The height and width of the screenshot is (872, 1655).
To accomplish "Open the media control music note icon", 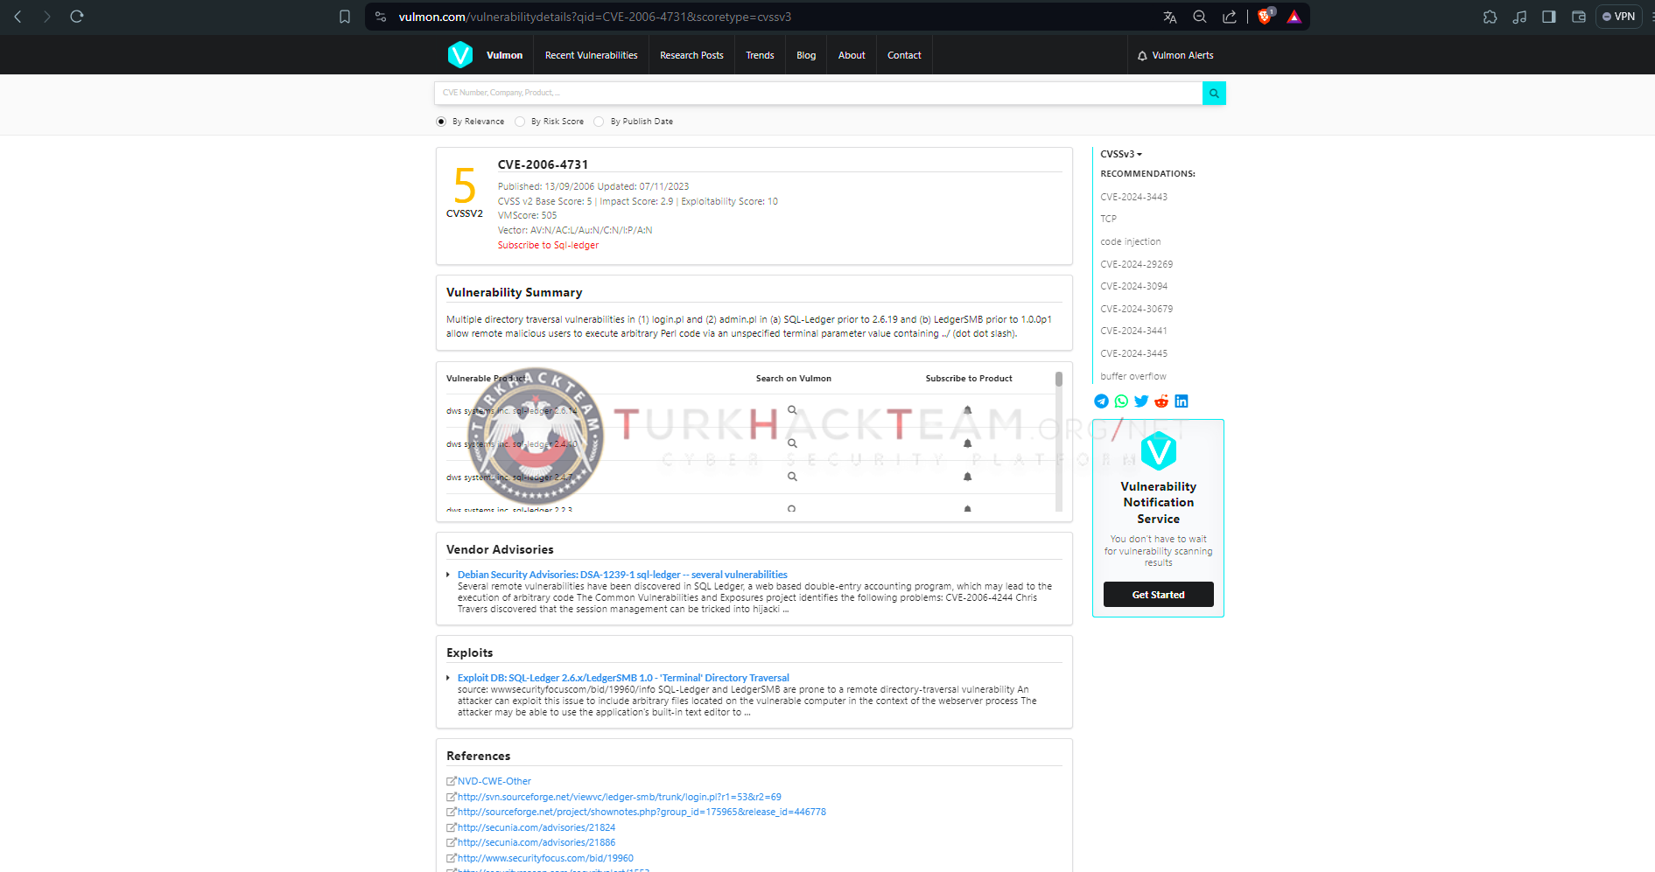I will 1519,17.
